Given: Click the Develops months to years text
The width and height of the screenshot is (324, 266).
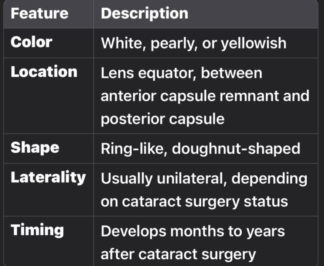Looking at the screenshot, I should pyautogui.click(x=193, y=231).
